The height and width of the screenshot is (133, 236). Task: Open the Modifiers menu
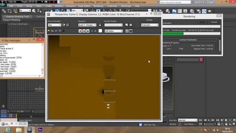pos(59,6)
